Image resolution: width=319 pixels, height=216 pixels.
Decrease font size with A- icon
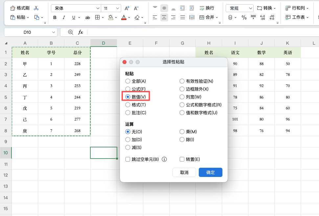coord(136,8)
